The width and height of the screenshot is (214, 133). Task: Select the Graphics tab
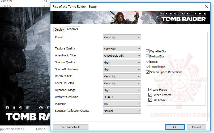click(x=72, y=29)
